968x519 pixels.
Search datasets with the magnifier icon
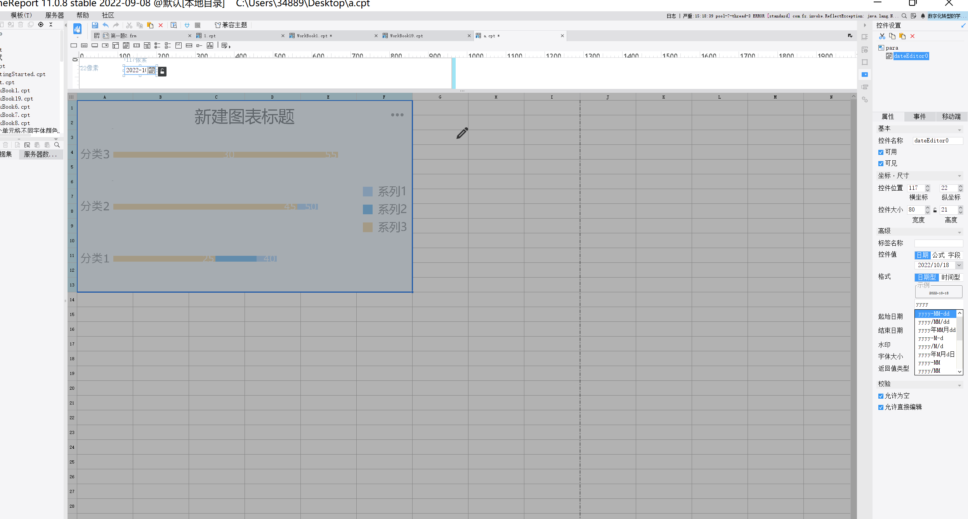(57, 145)
